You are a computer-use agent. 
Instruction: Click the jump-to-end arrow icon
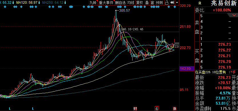click(x=172, y=3)
